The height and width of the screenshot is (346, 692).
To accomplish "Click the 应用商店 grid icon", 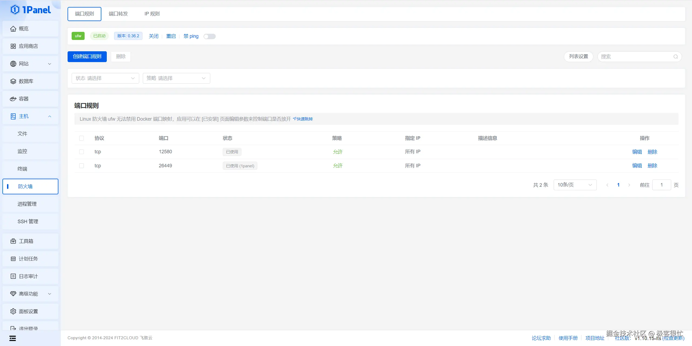I will (x=13, y=46).
